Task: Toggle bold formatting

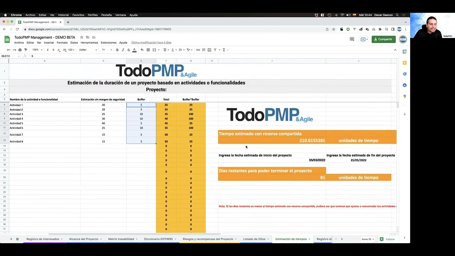Action: point(117,50)
